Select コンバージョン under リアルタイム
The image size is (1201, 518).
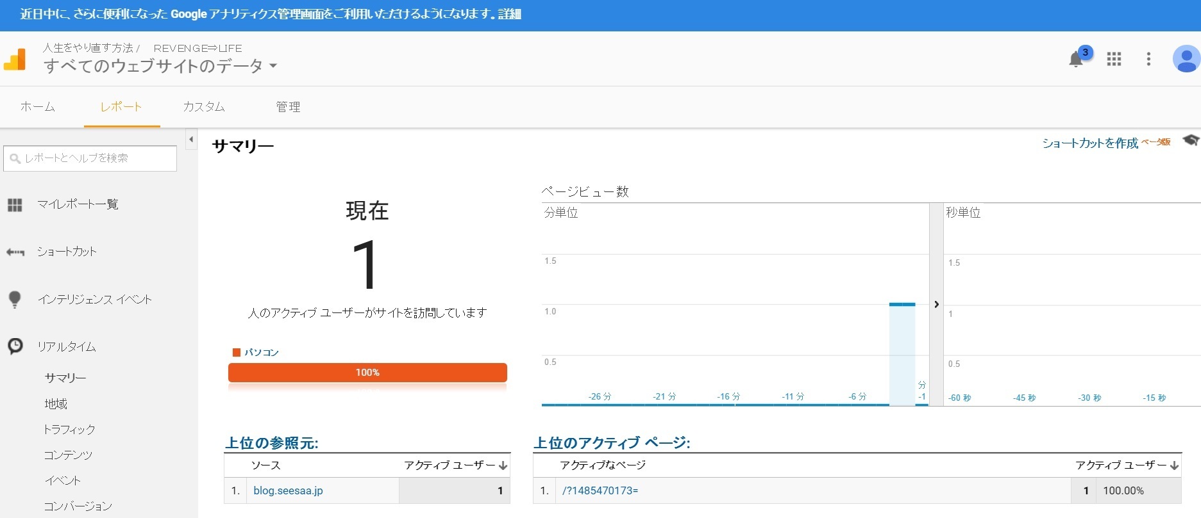[78, 506]
